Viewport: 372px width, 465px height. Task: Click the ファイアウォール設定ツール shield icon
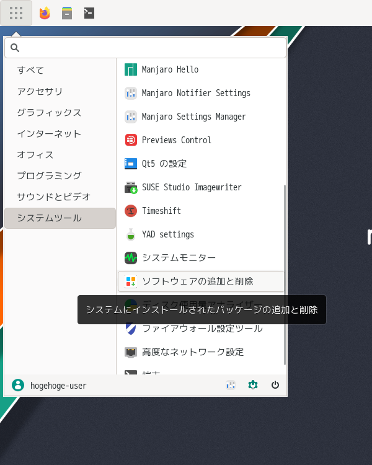pyautogui.click(x=131, y=329)
